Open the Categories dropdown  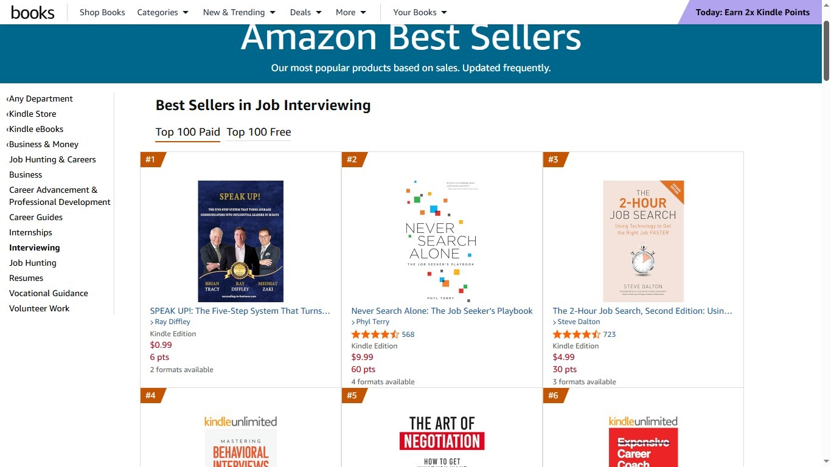[162, 12]
